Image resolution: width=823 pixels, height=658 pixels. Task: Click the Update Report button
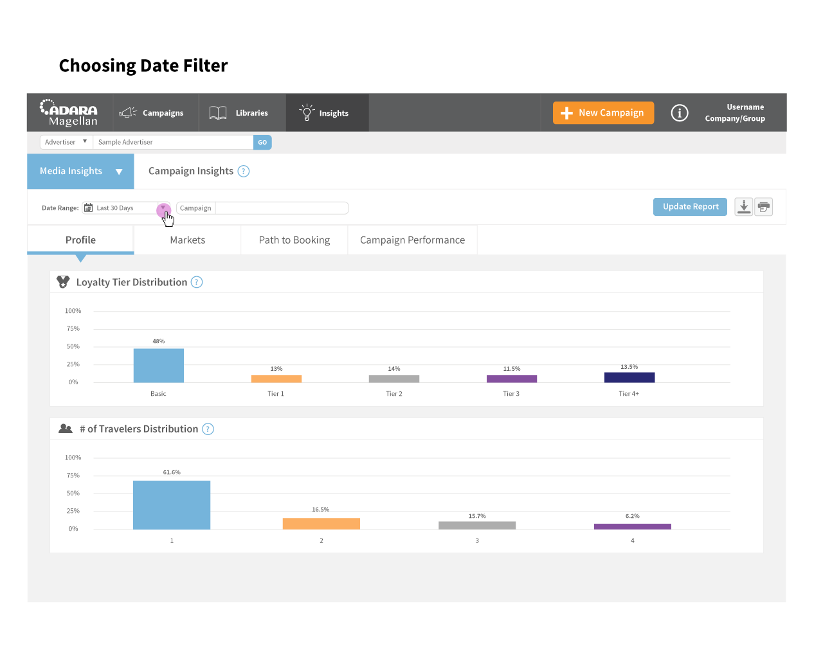(x=691, y=207)
